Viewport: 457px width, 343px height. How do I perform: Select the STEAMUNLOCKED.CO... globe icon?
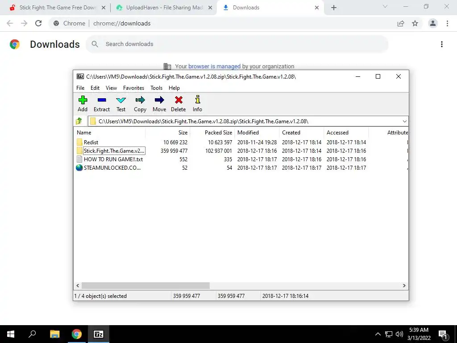(79, 168)
